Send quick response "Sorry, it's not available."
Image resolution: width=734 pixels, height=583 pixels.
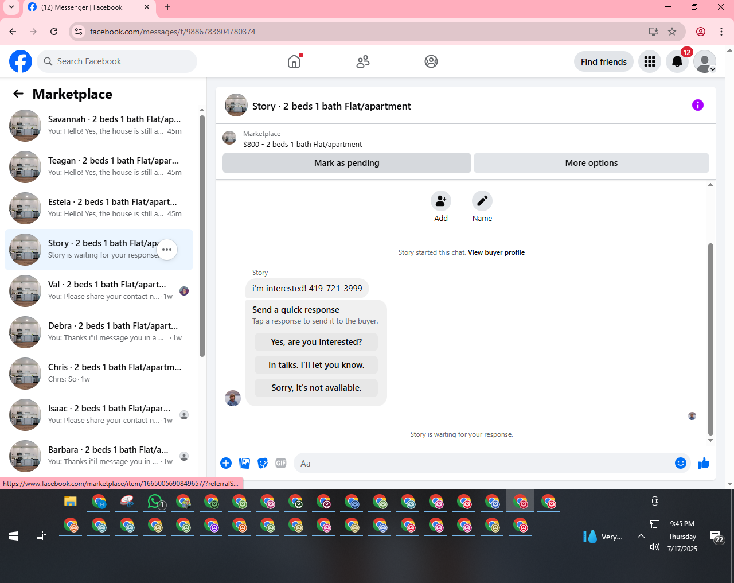point(317,388)
